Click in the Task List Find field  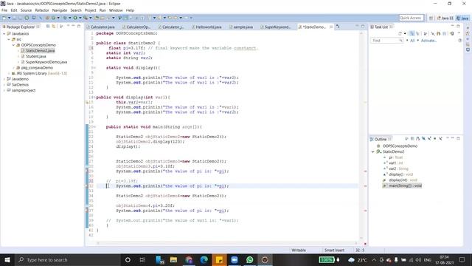[386, 41]
